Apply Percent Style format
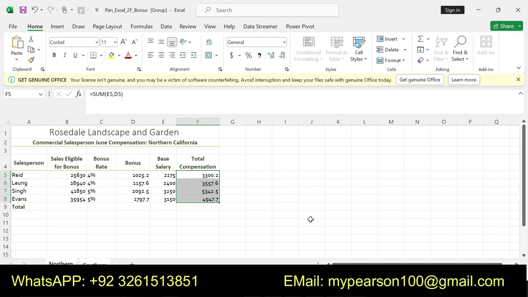Screen dimensions: 528x297 pyautogui.click(x=248, y=55)
